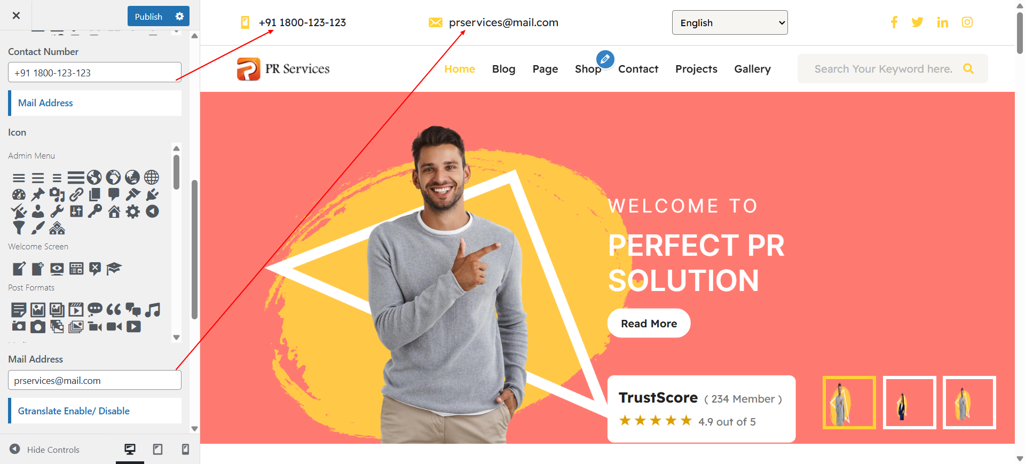Click the Facebook icon in header
Screen dimensions: 1025x464
click(x=894, y=22)
